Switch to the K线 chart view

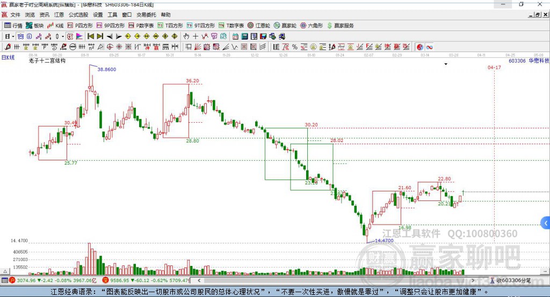[55, 26]
